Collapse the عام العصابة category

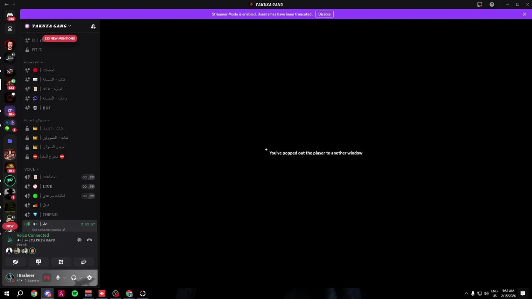pos(33,62)
